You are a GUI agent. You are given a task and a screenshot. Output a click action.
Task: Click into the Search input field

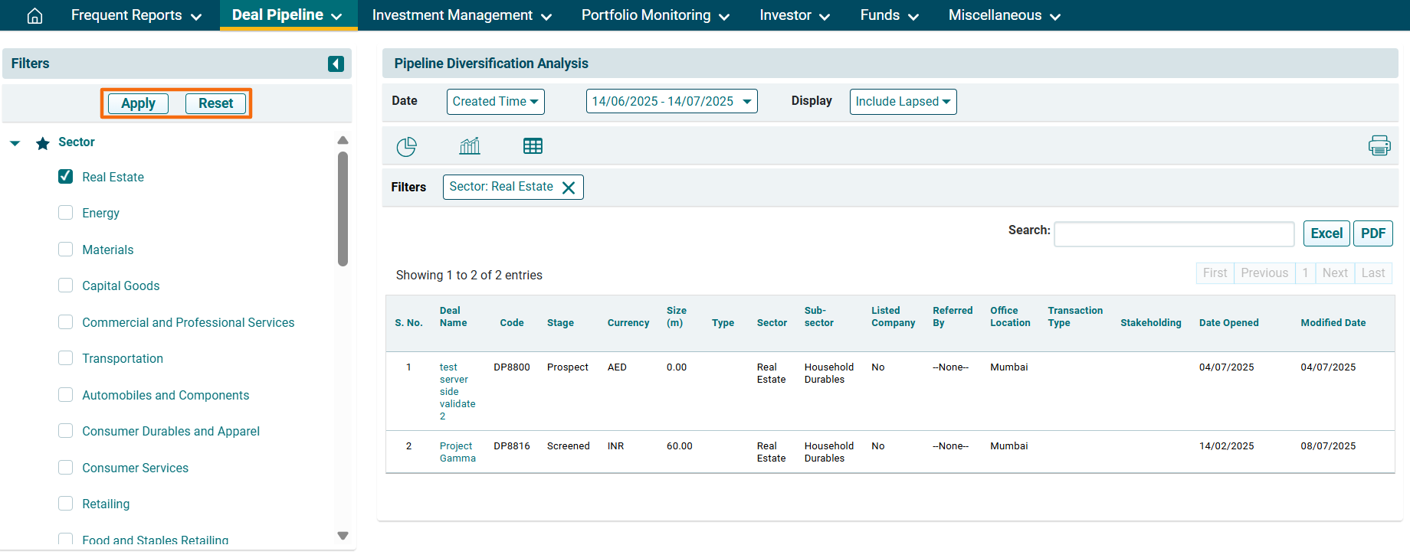(1174, 233)
